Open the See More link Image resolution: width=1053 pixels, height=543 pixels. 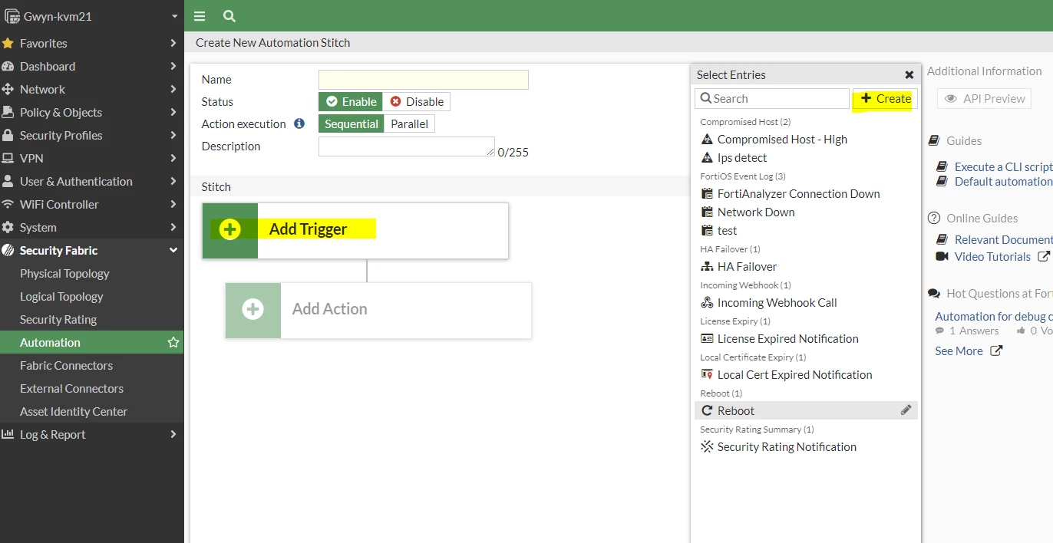click(x=969, y=351)
